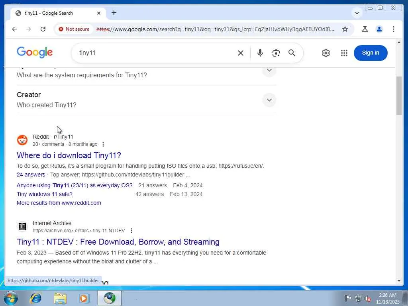Bookmark this page with the star
Screen dimensions: 408x306
coord(345,29)
